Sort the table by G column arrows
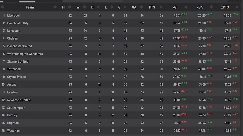This screenshot has width=243, height=136. (x=125, y=7)
